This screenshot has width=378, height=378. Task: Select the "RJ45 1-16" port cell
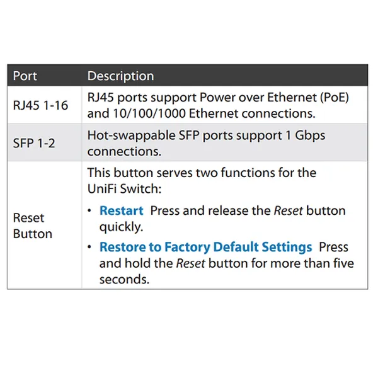point(40,106)
